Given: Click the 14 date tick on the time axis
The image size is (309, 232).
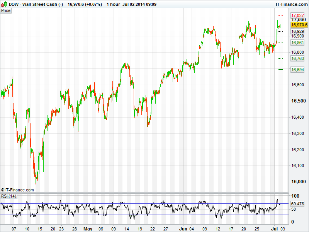Looking at the screenshot, I should click(127, 229).
